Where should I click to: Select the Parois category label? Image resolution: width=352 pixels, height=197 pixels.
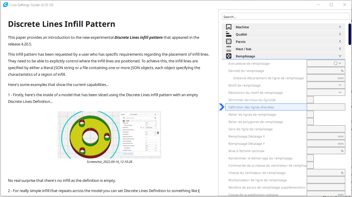(x=241, y=42)
